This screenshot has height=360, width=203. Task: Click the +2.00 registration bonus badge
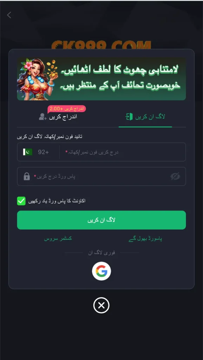67,108
